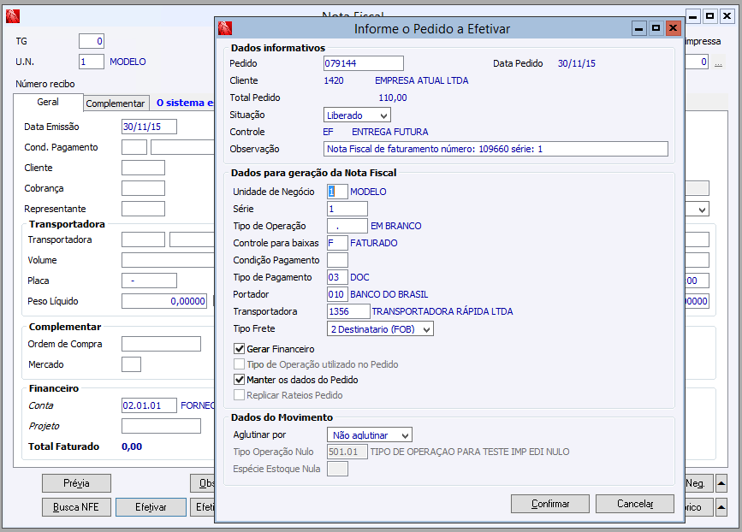The image size is (742, 532).
Task: Switch to the Complementar tab
Action: point(116,103)
